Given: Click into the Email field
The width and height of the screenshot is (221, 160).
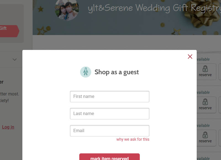Looking at the screenshot, I should (110, 131).
